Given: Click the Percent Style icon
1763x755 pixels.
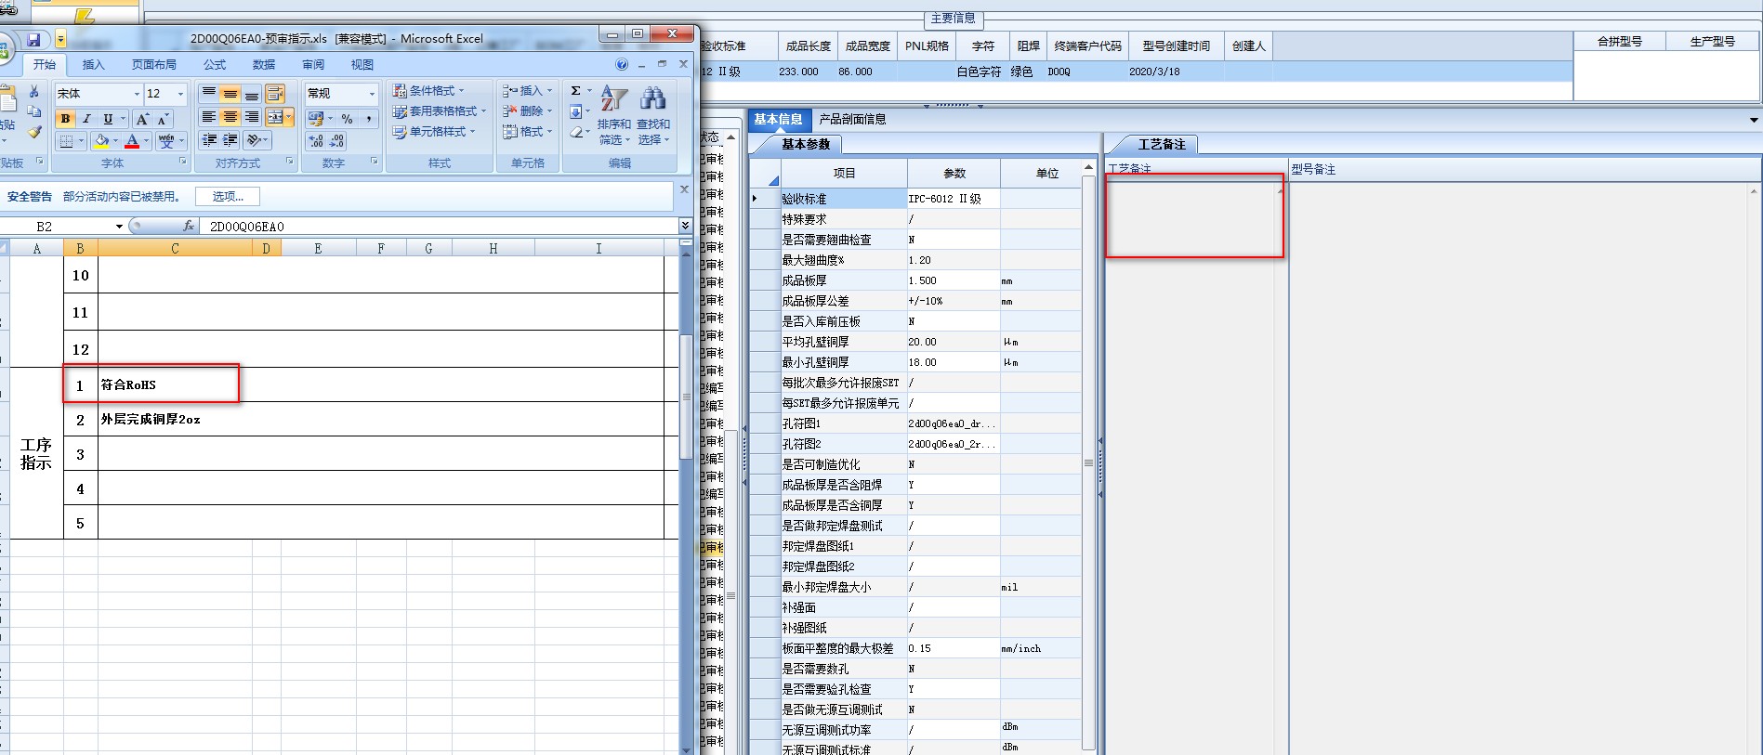Looking at the screenshot, I should coord(347,119).
